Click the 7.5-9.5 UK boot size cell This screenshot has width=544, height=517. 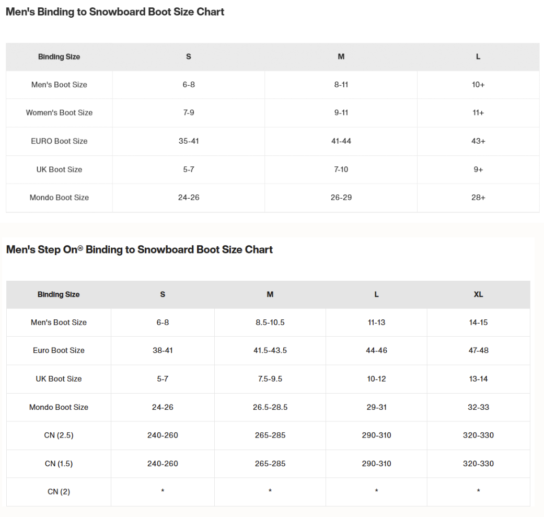270,379
